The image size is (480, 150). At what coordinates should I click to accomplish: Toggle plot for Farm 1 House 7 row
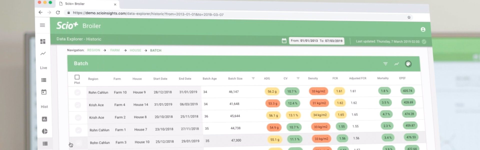point(78,130)
